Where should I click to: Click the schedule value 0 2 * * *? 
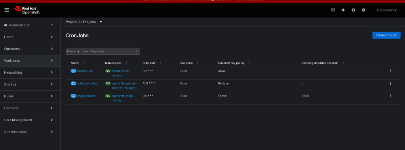click(x=148, y=71)
